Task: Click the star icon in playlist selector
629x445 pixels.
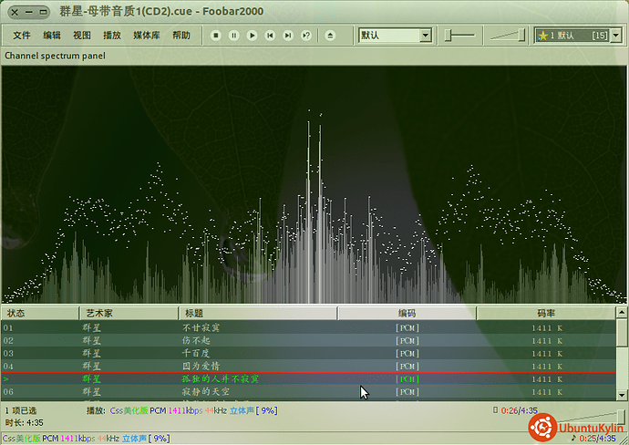Action: (542, 36)
